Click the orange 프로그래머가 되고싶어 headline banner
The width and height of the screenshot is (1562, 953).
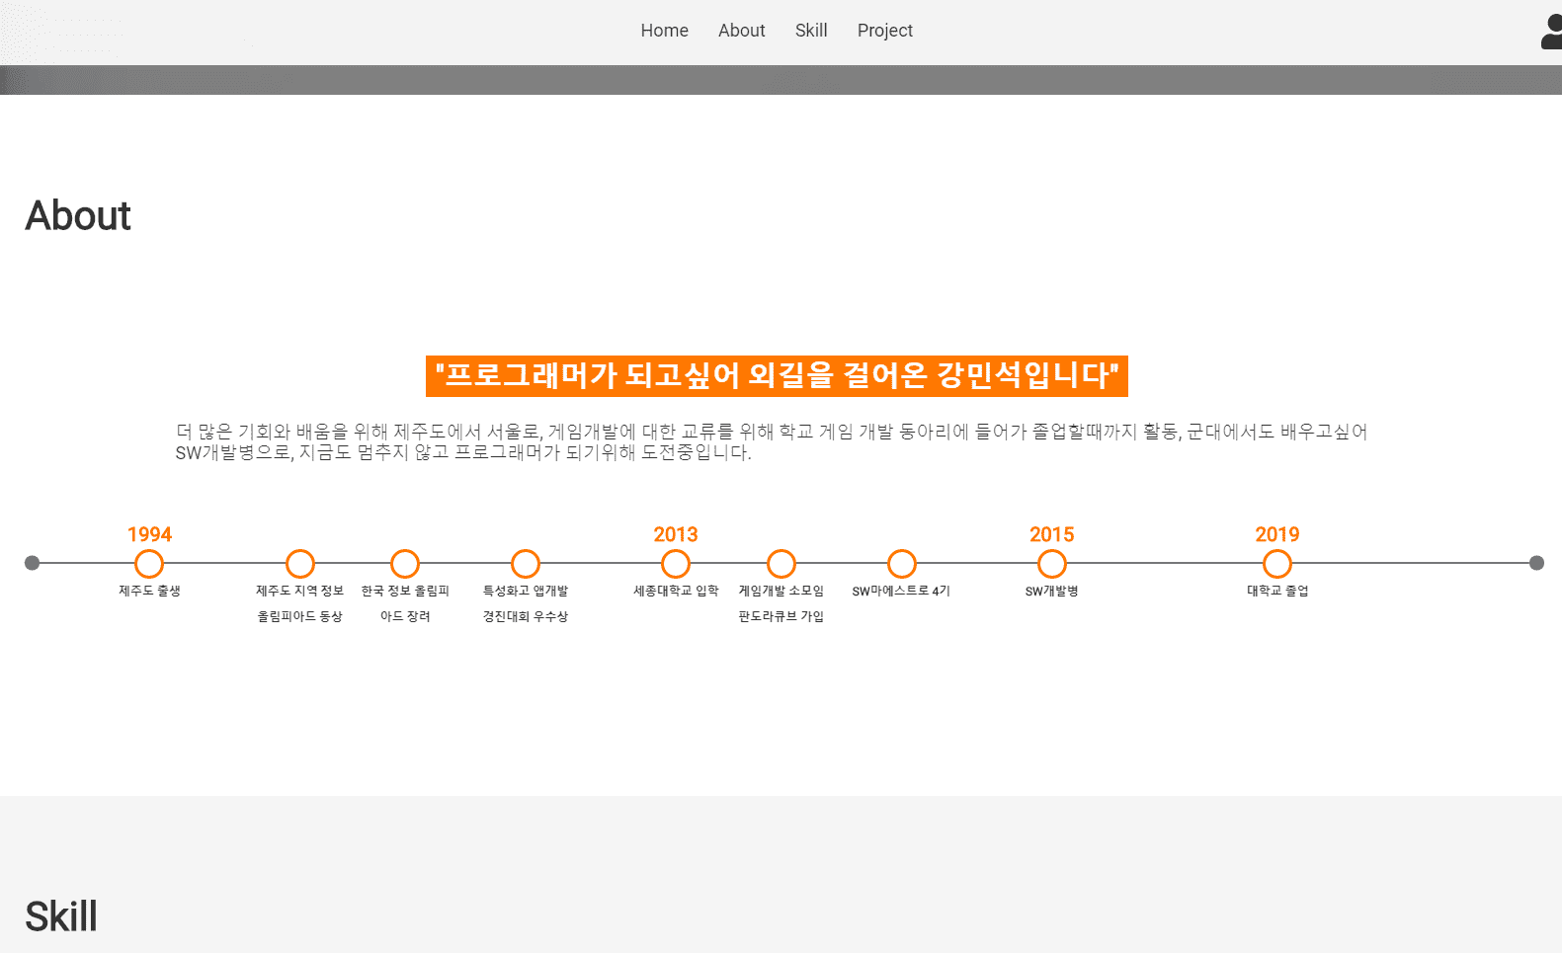[777, 376]
